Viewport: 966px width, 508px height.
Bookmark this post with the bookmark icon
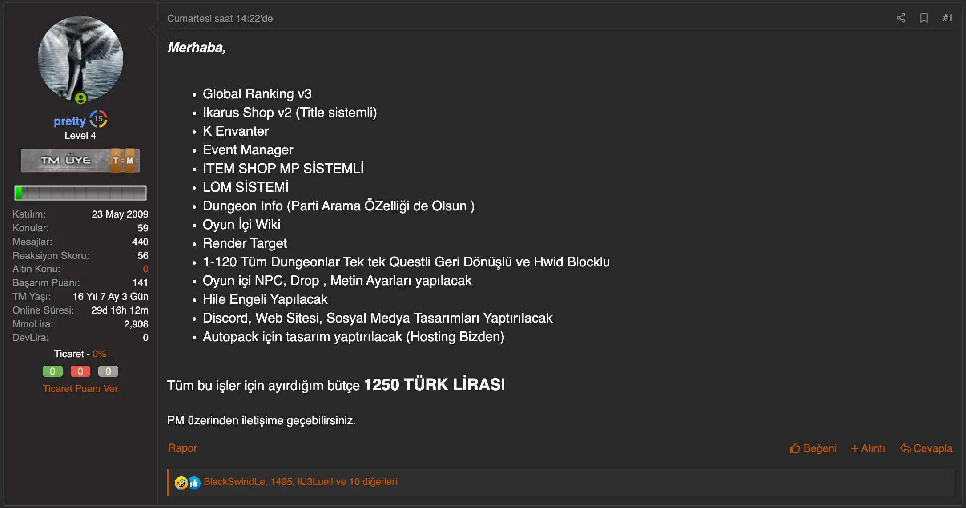coord(924,18)
